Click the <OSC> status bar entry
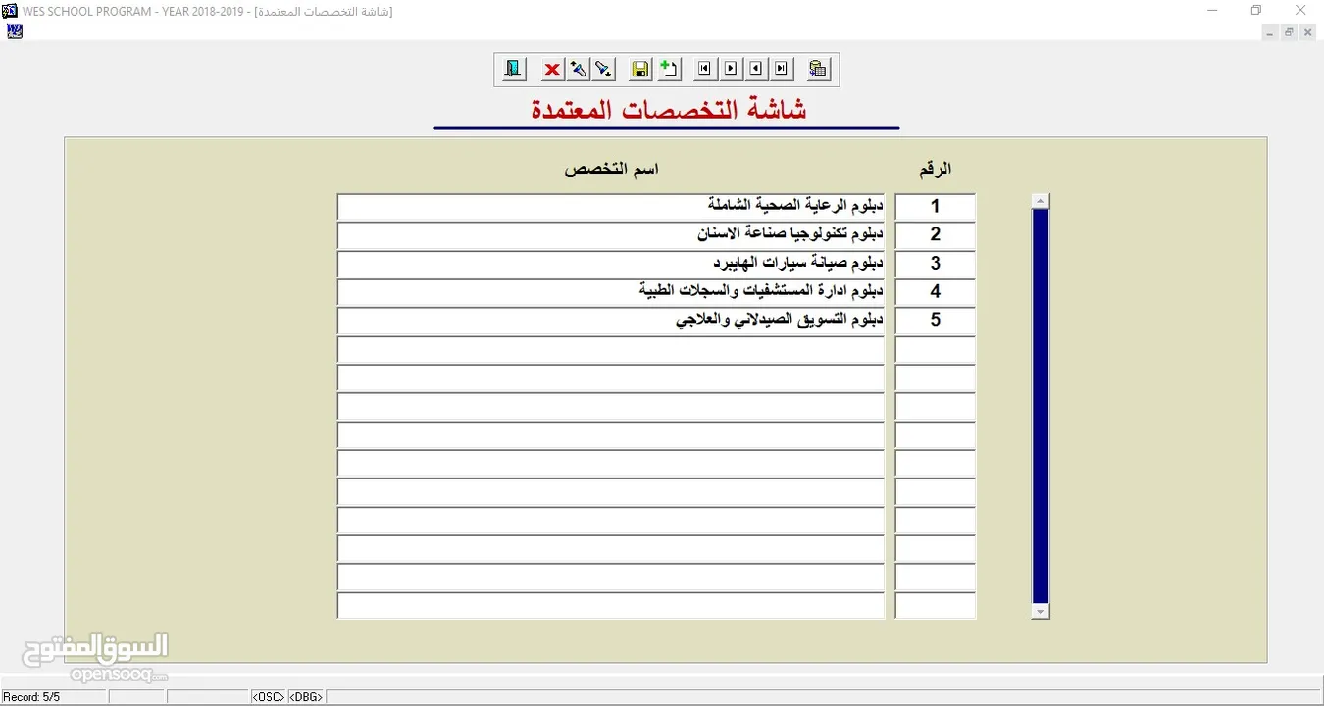Screen dimensions: 1324x706 point(269,697)
